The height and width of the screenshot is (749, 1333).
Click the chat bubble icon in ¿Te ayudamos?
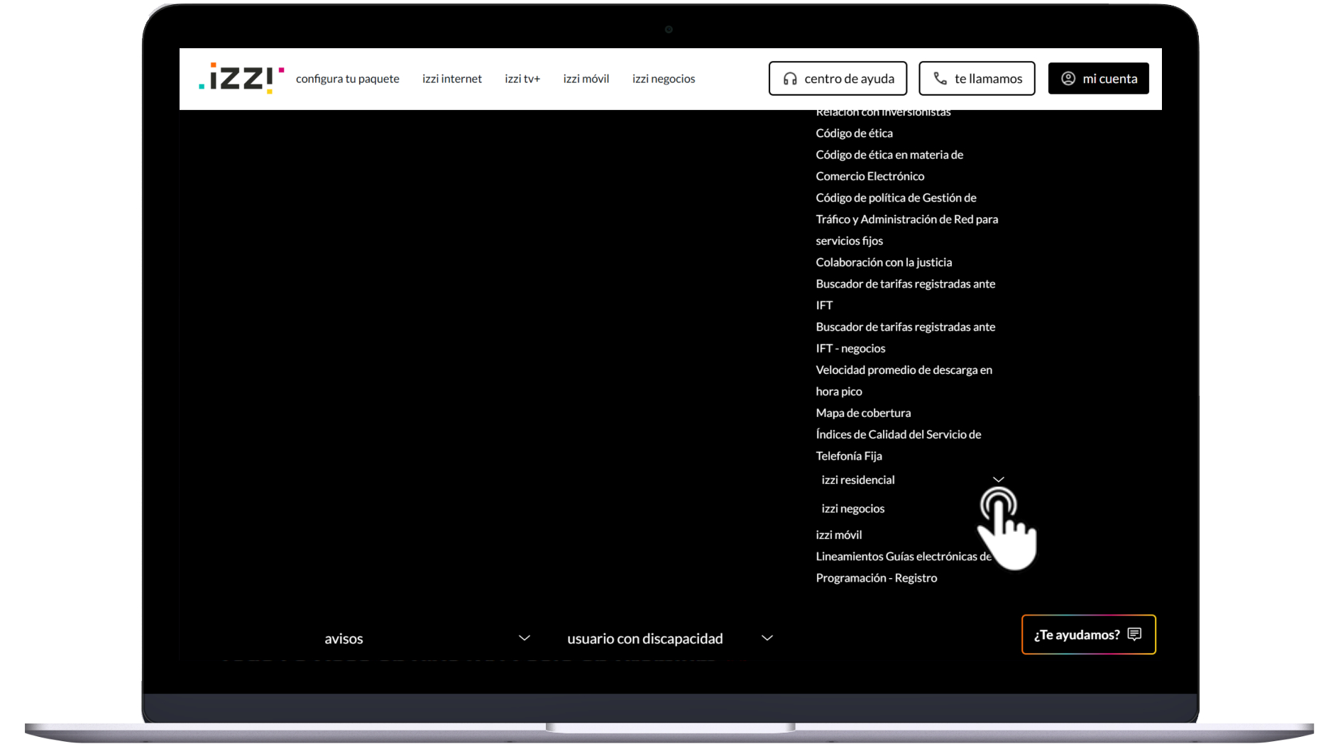1134,634
